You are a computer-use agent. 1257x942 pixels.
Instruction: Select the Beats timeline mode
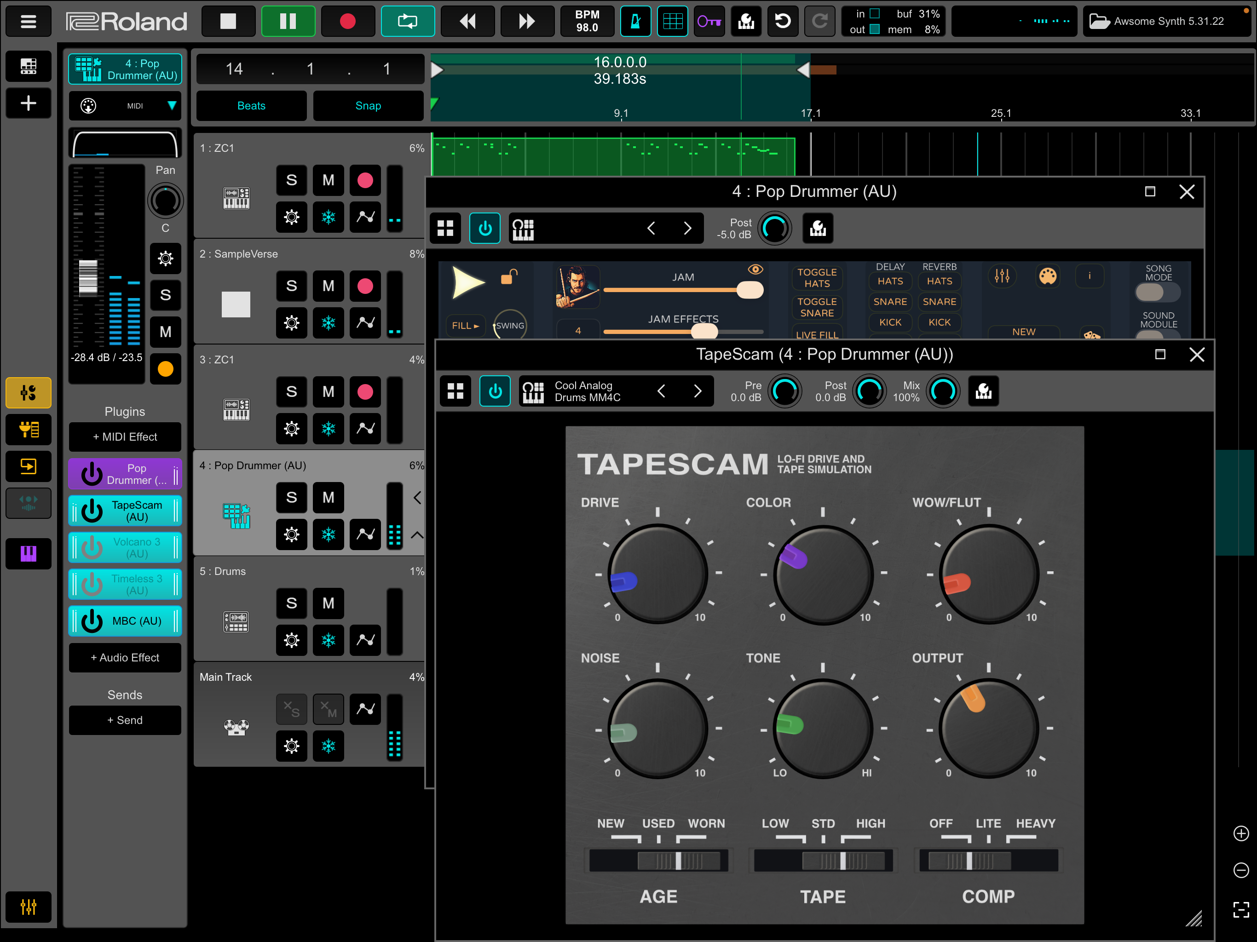(x=251, y=106)
